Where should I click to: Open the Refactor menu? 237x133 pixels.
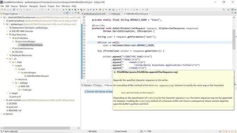coord(23,6)
